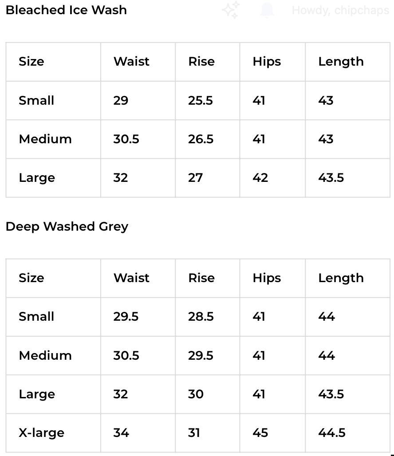Click the "Bleached Ice Wash" heading
394x456 pixels.
(66, 10)
